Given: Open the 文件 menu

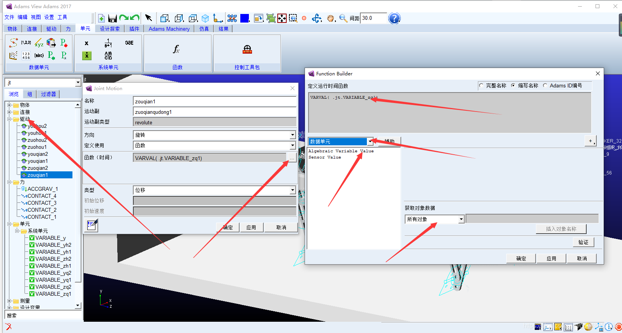Looking at the screenshot, I should tap(9, 17).
